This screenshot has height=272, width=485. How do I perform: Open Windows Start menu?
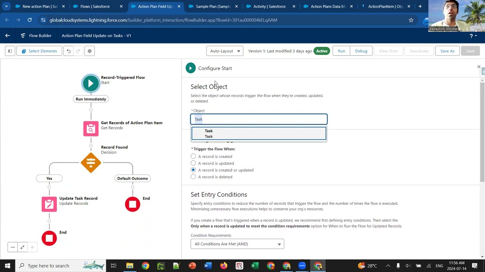coord(8,266)
